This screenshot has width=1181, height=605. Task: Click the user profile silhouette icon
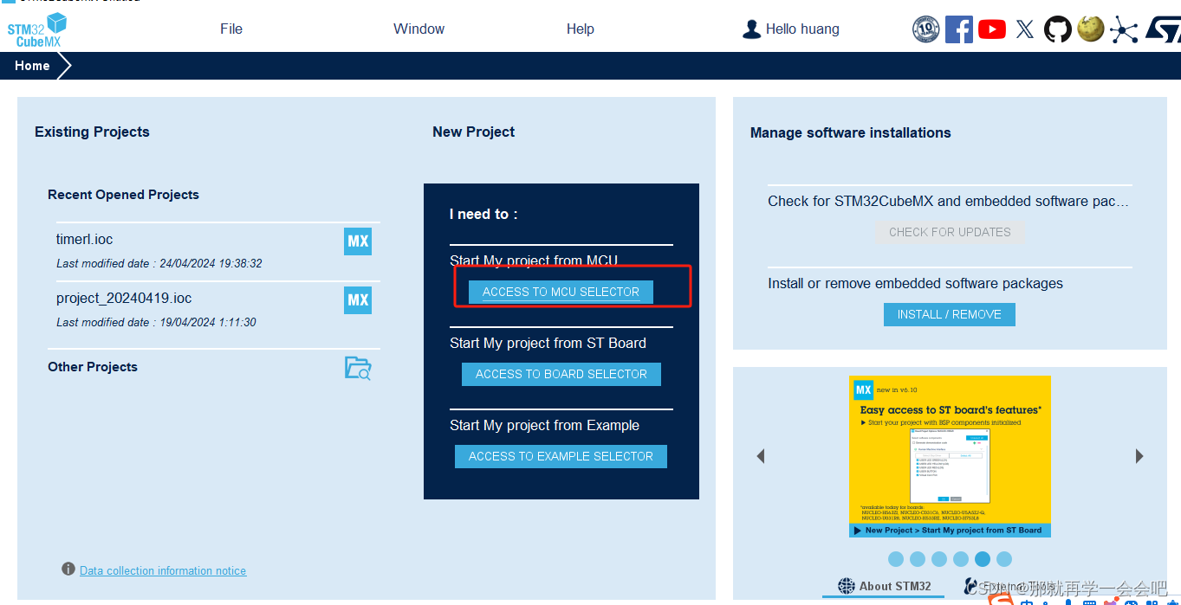pyautogui.click(x=751, y=29)
